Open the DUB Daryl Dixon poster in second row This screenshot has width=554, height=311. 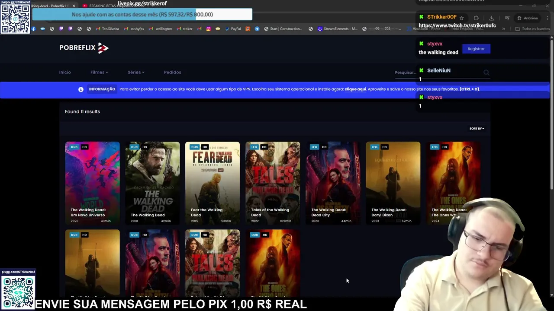coord(92,263)
